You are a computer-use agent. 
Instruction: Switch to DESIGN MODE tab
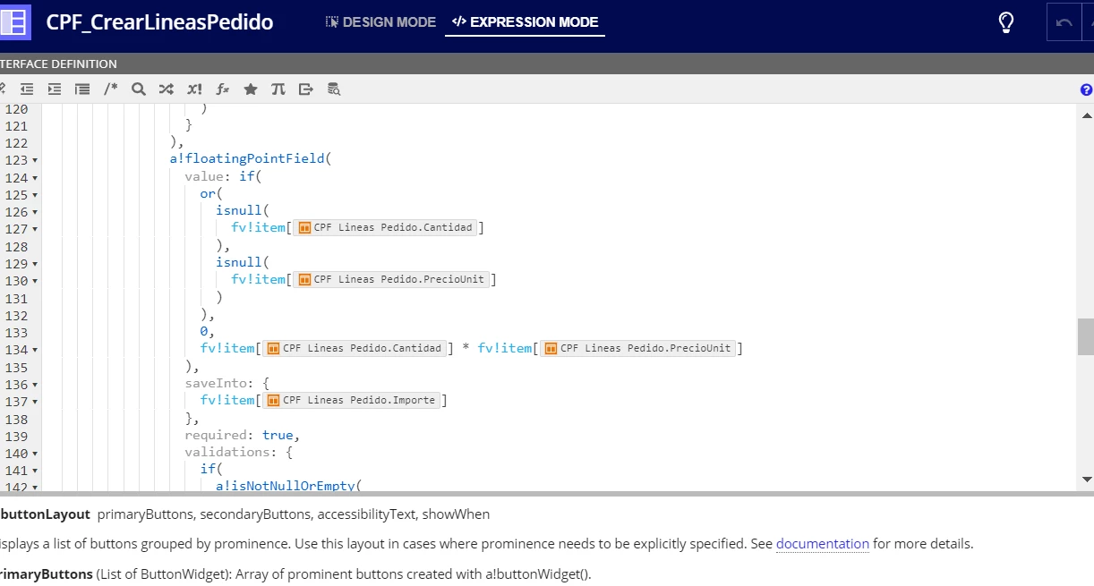(x=380, y=21)
